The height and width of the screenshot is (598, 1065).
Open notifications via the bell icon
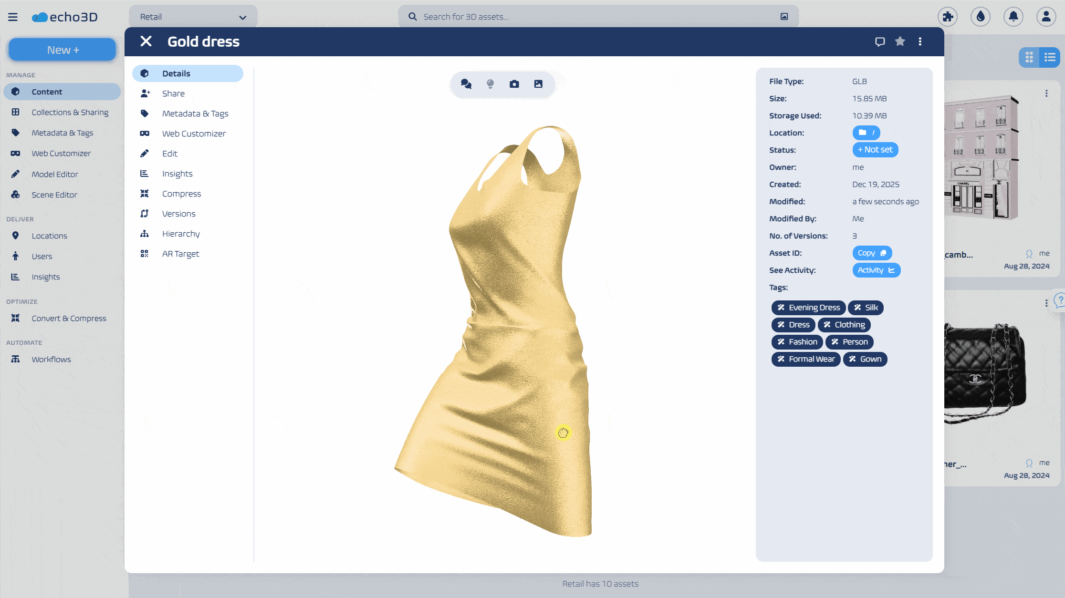[1013, 17]
